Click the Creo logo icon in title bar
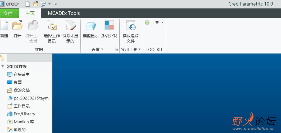Viewport: 281px width, 133px height. click(x=2, y=4)
